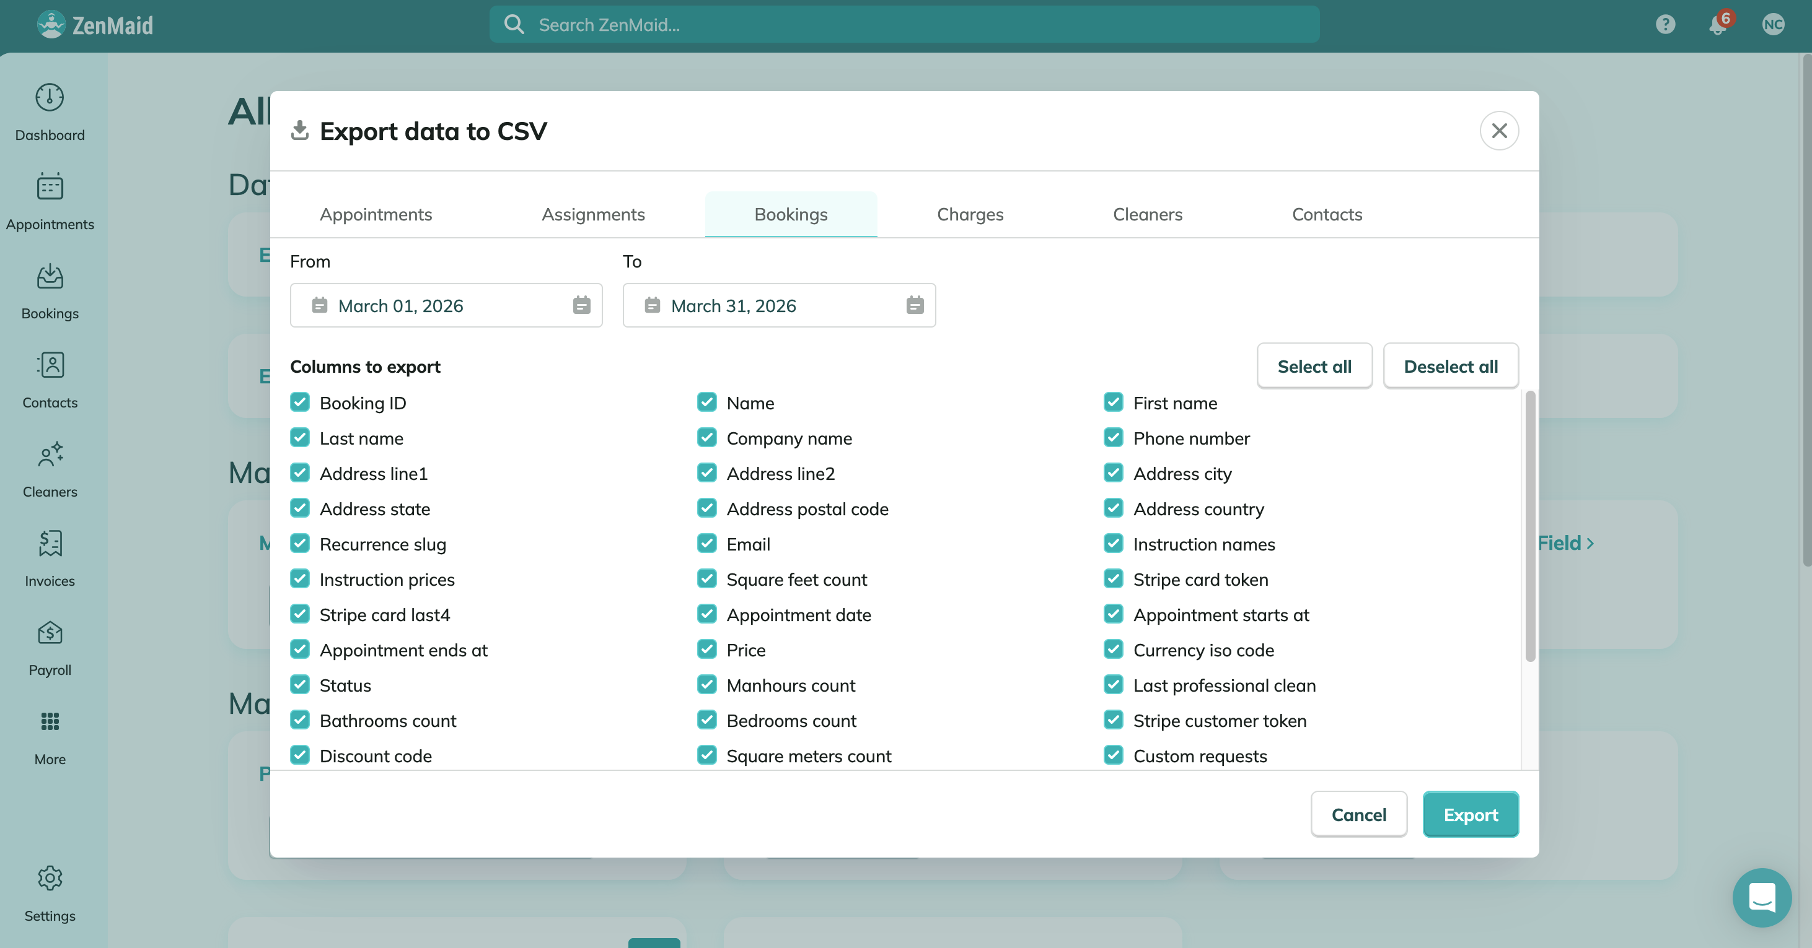Uncheck the Bedrooms count column
This screenshot has height=948, width=1812.
point(706,720)
